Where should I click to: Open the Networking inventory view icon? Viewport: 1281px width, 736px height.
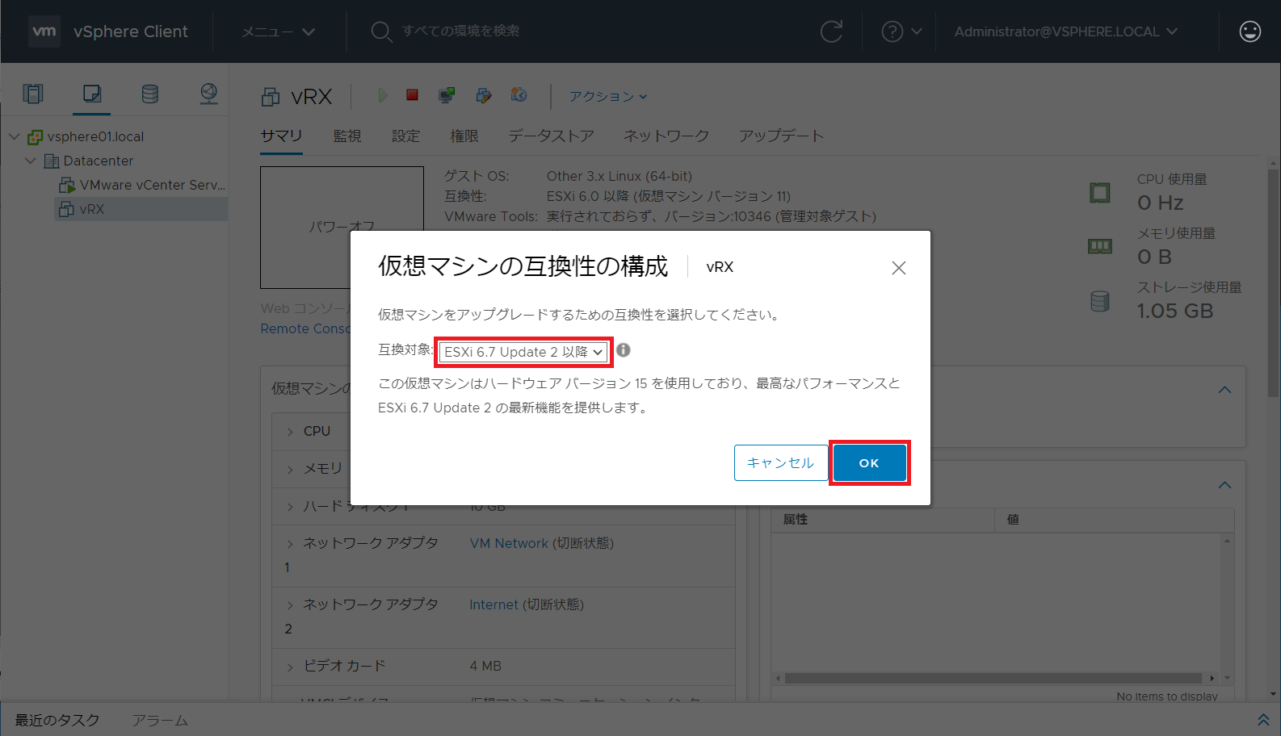208,94
